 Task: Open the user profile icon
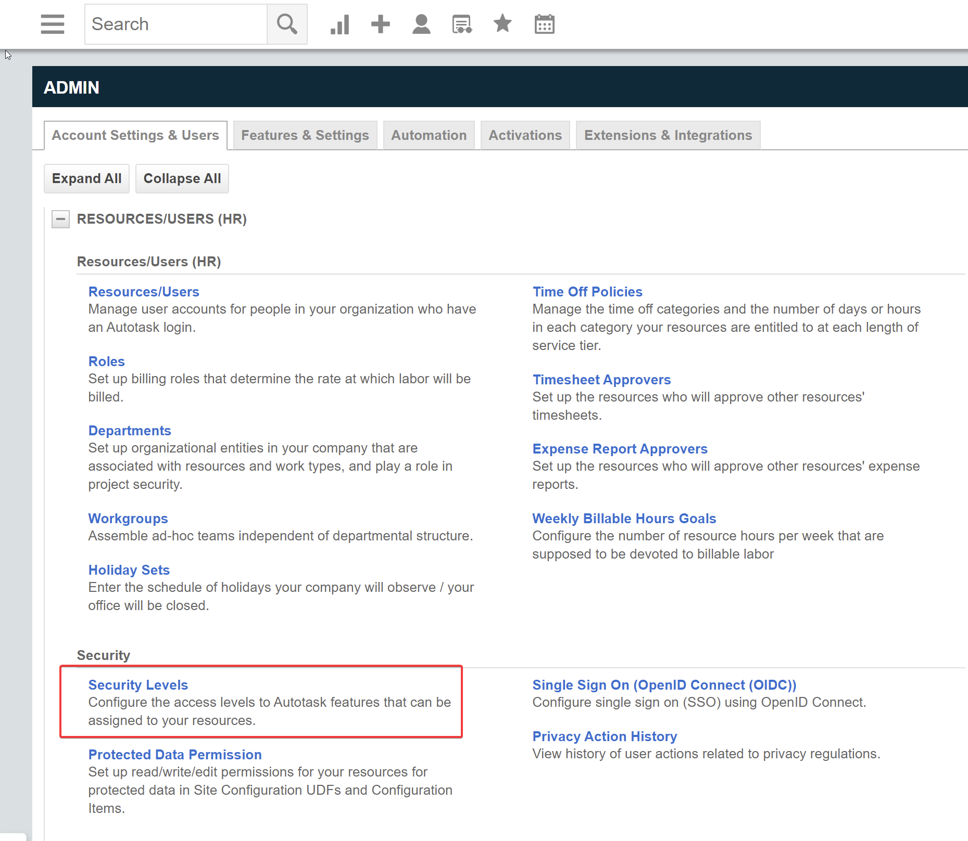tap(421, 24)
